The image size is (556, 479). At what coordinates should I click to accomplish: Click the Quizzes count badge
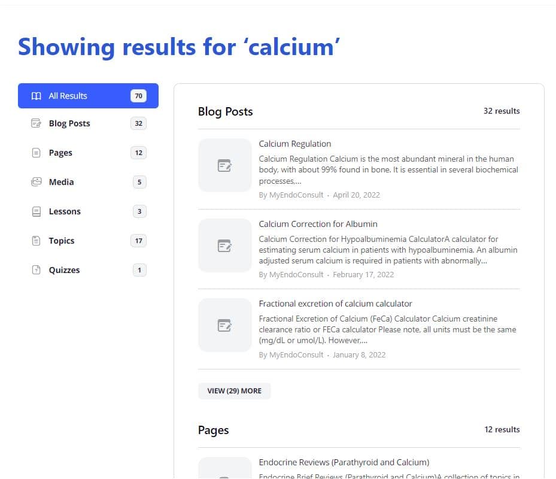point(139,270)
